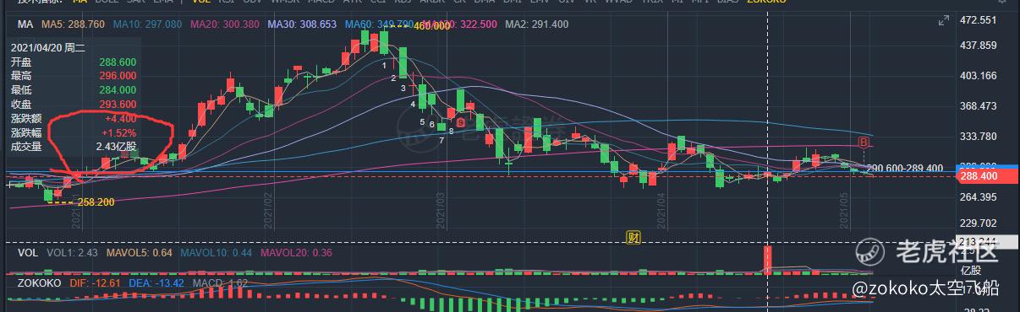Click the DEA: -13.42 value
Viewport: 1020px width, 312px height.
click(x=156, y=283)
